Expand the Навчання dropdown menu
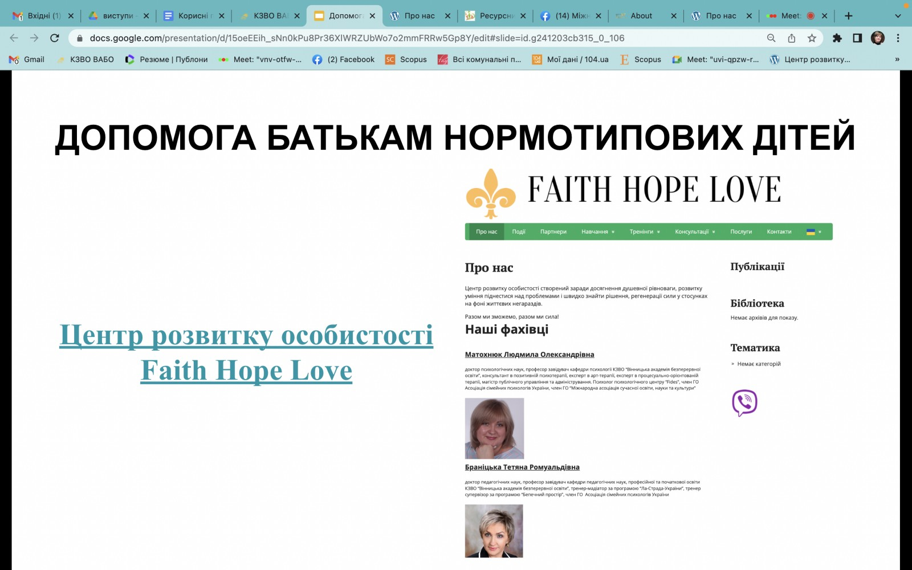Viewport: 912px width, 570px height. [598, 231]
